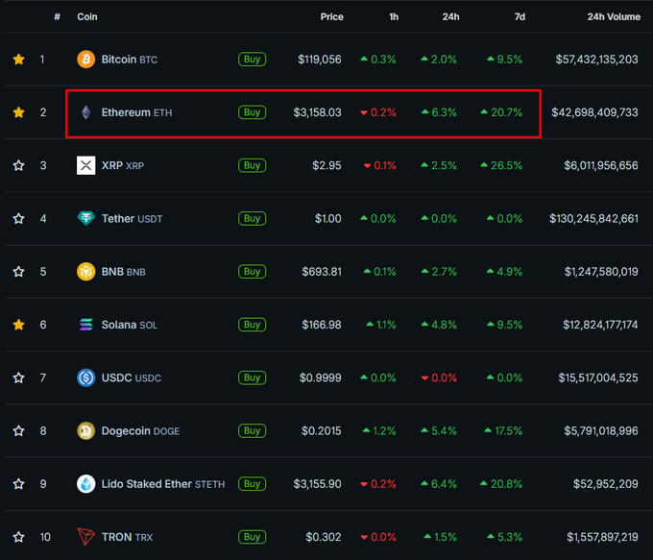This screenshot has width=653, height=560.
Task: Click the Buy button for Lido Staked Ether
Action: tap(252, 484)
